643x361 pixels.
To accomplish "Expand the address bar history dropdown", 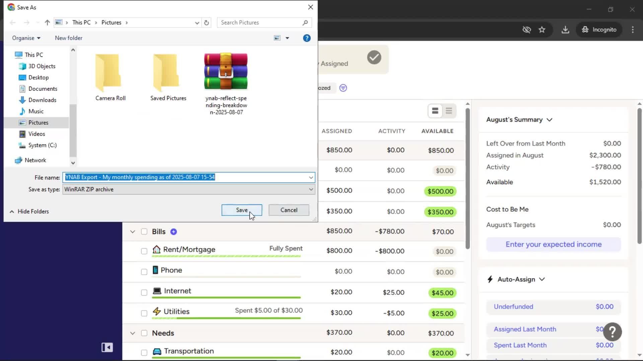I will (197, 23).
